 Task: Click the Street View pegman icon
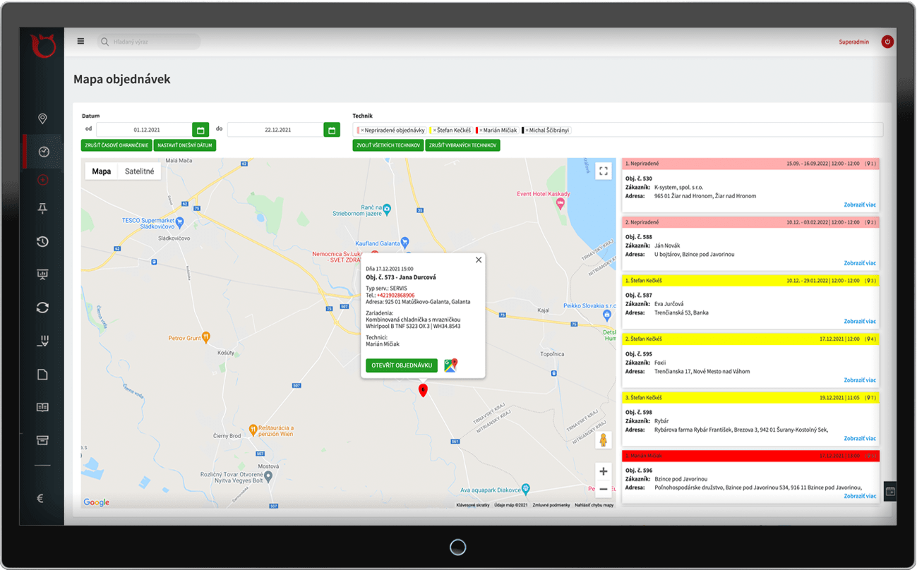tap(604, 440)
